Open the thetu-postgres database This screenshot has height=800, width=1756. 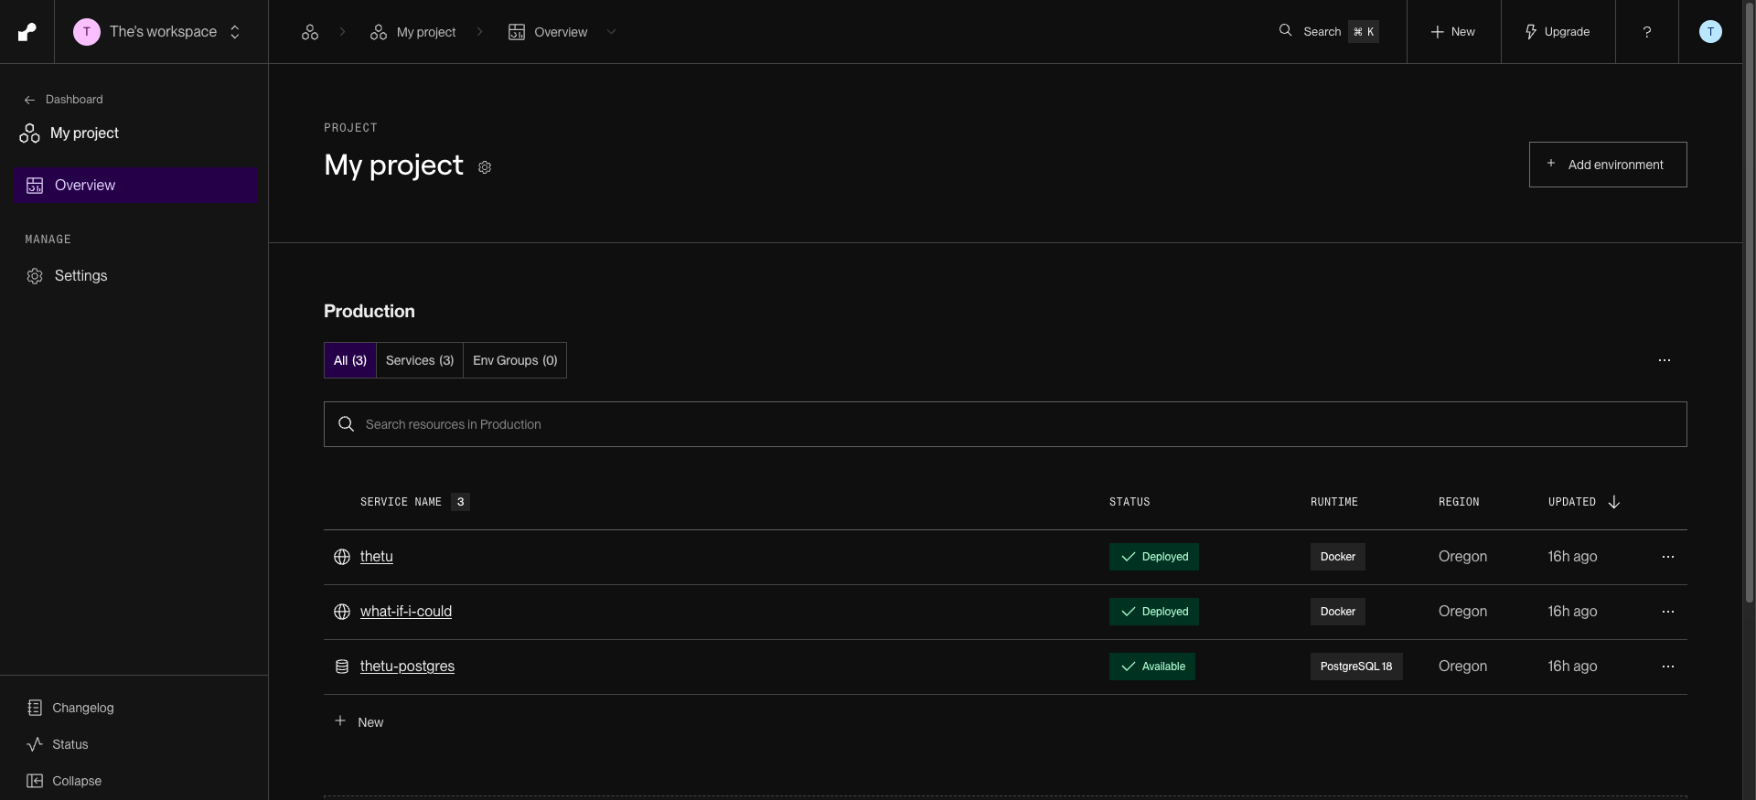pos(407,667)
